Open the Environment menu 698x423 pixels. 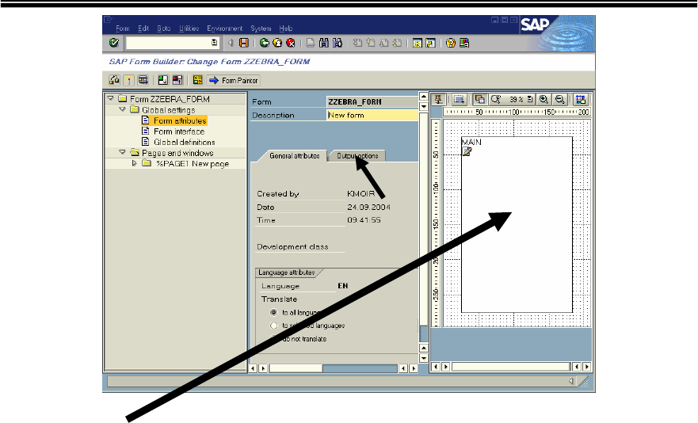click(225, 28)
